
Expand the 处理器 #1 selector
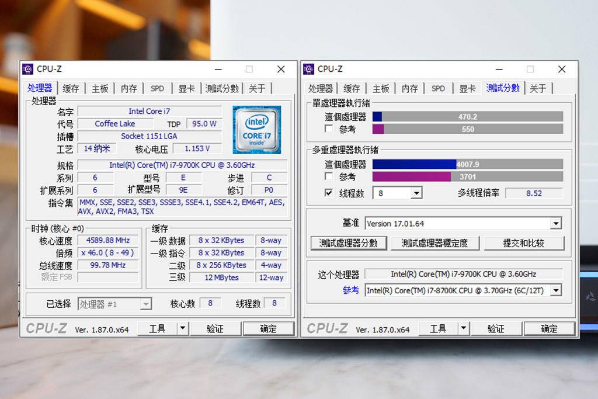click(147, 303)
